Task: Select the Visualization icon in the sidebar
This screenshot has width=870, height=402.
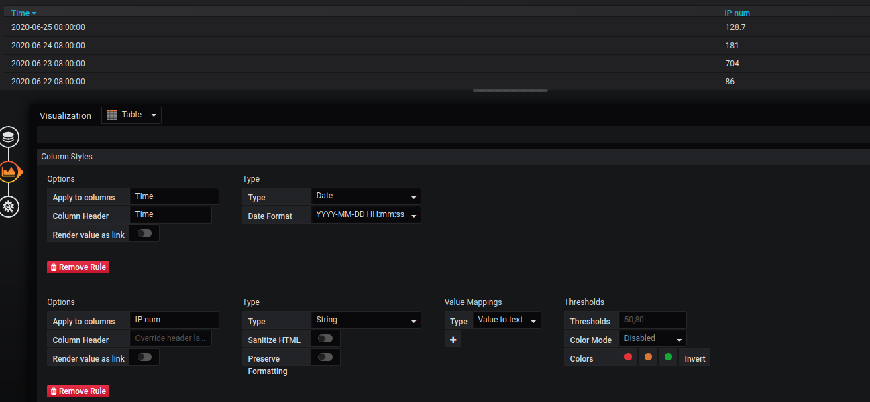Action: coord(9,172)
